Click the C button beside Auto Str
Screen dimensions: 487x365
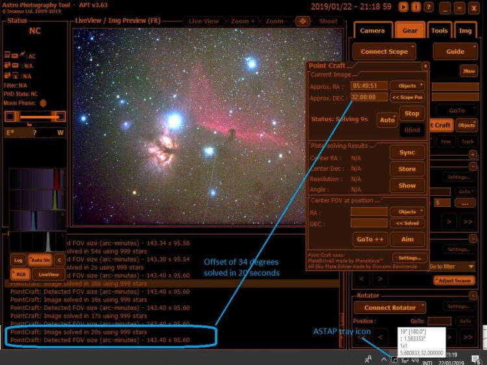[60, 260]
